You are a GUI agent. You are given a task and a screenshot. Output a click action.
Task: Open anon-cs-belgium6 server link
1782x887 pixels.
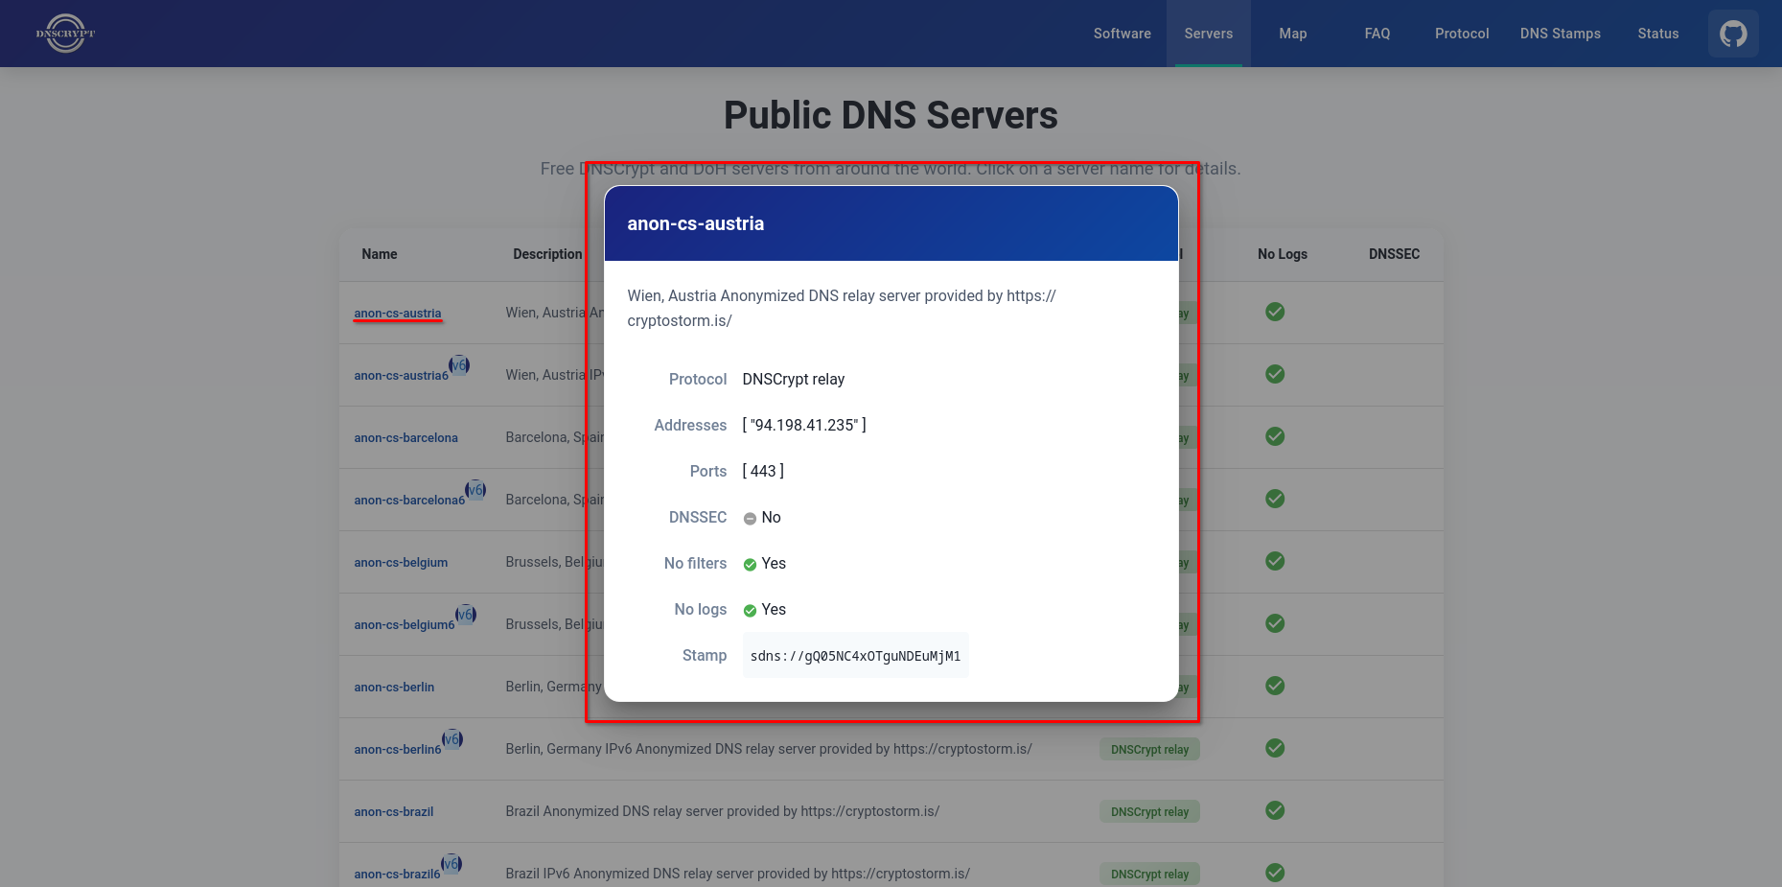405,625
